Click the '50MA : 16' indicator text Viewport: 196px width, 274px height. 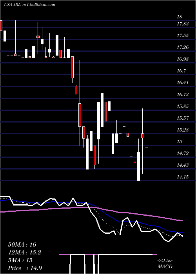pos(22,245)
